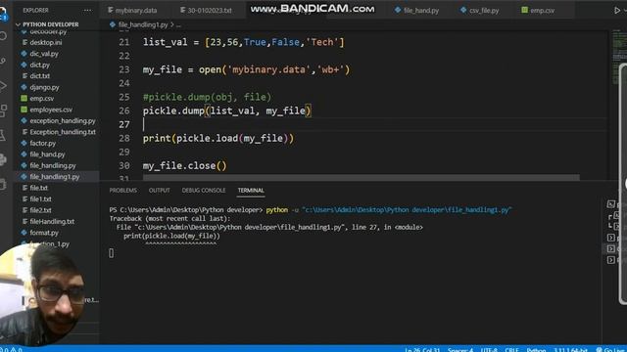The height and width of the screenshot is (352, 627).
Task: Select the TERMINAL panel tab
Action: 251,191
